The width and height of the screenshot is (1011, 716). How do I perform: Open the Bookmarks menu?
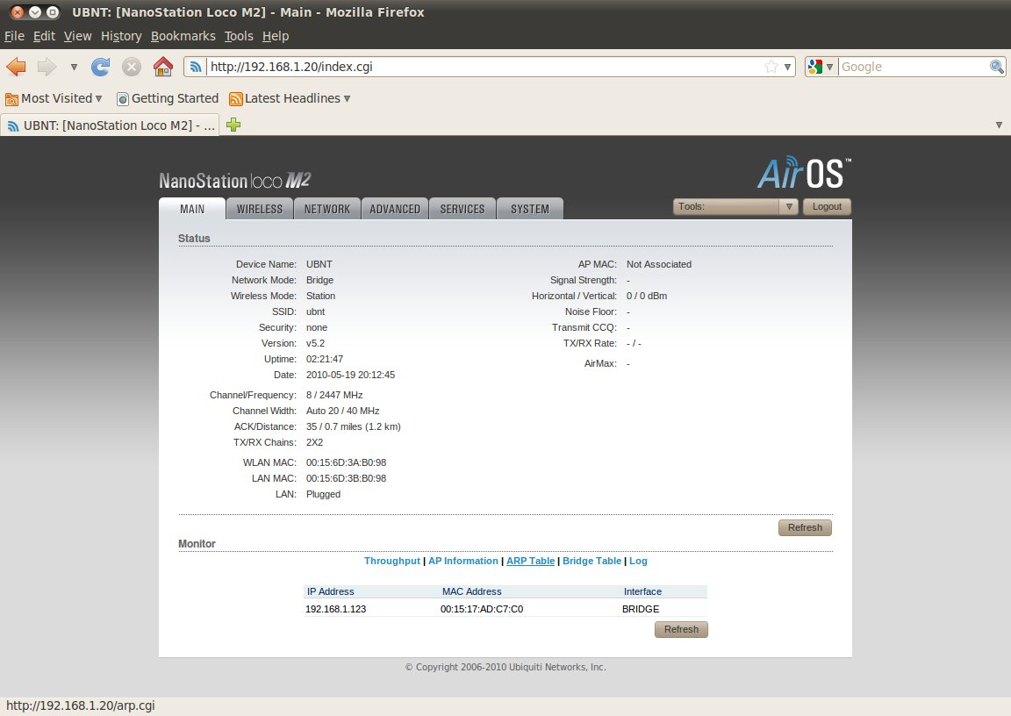tap(183, 36)
